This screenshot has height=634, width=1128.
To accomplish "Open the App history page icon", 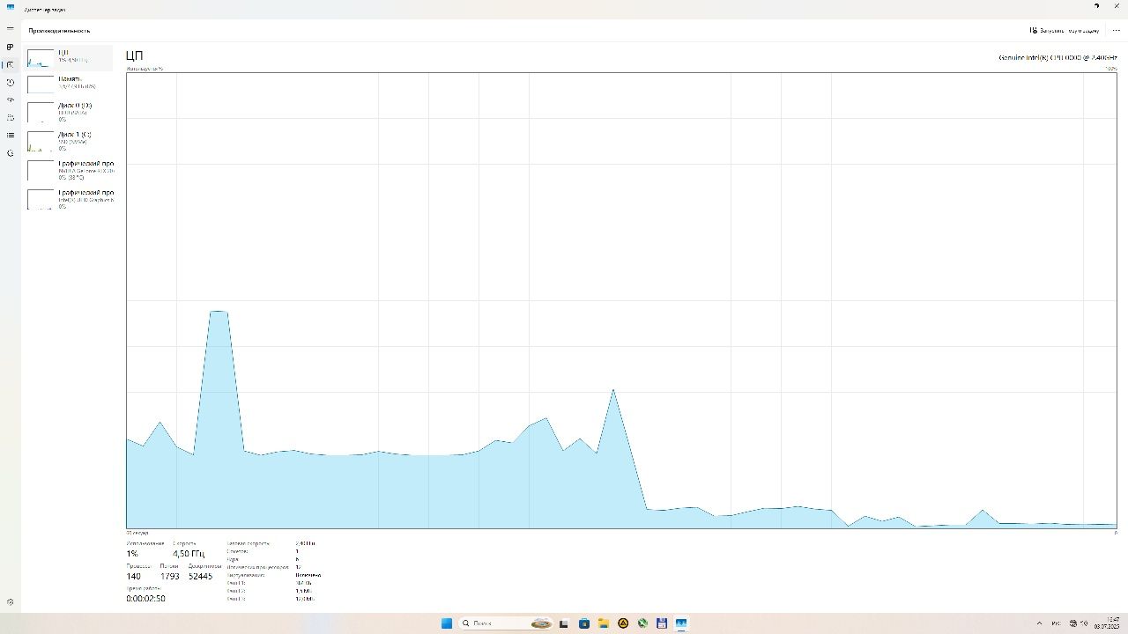I will [x=10, y=82].
